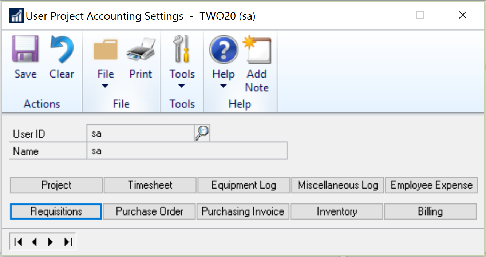Click the Save floppy disk icon
Screen dimensions: 486x257
25,49
